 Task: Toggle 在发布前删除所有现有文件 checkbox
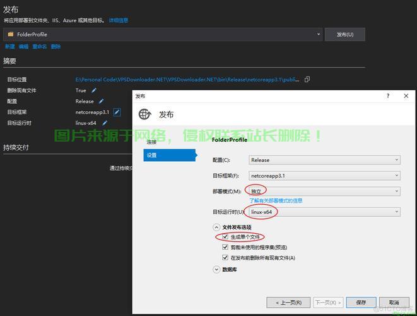(225, 258)
